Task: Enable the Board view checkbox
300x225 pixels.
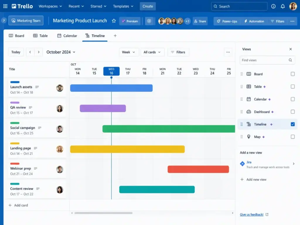Action: pos(293,74)
